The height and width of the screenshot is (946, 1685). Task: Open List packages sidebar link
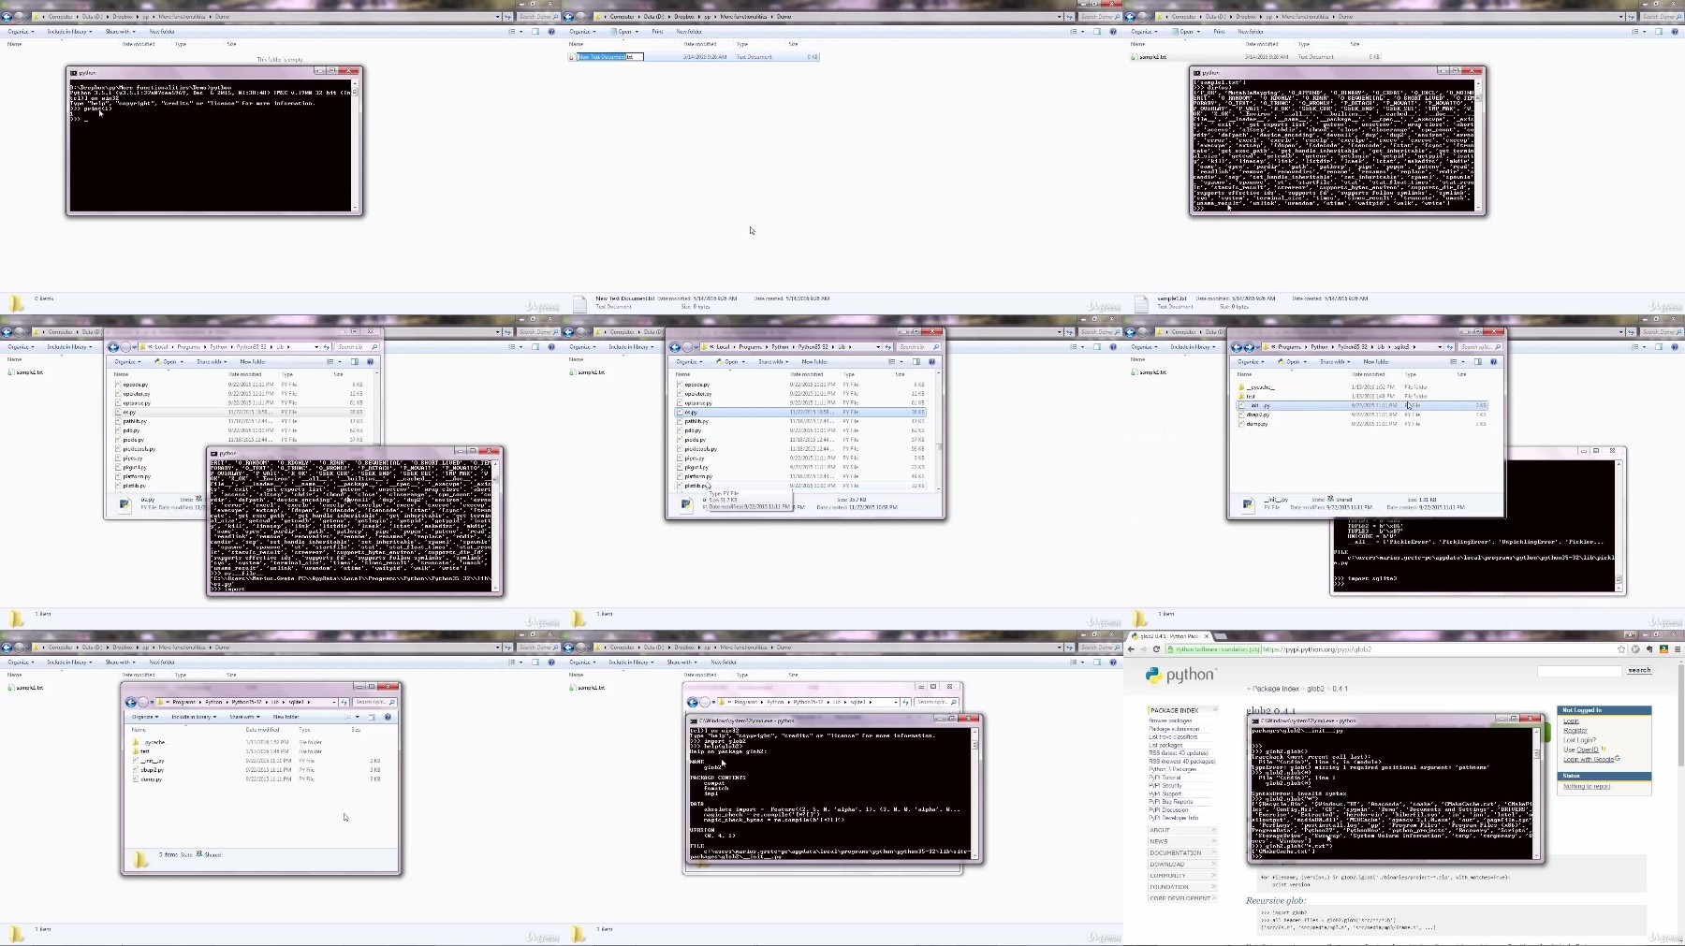coord(1165,745)
